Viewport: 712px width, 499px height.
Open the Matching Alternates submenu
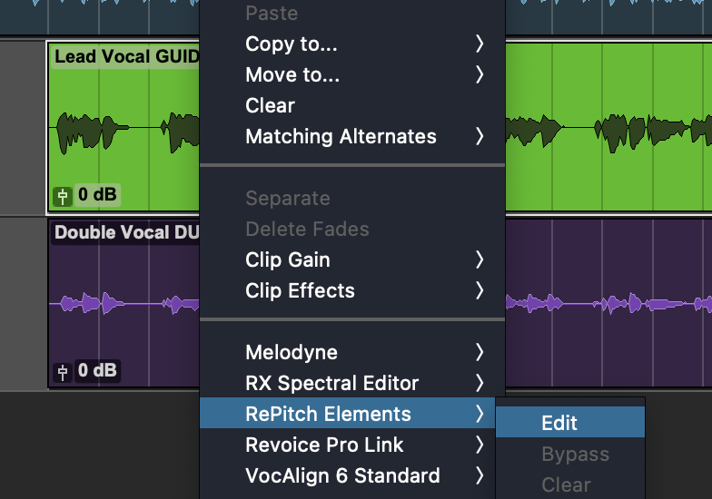(x=341, y=137)
